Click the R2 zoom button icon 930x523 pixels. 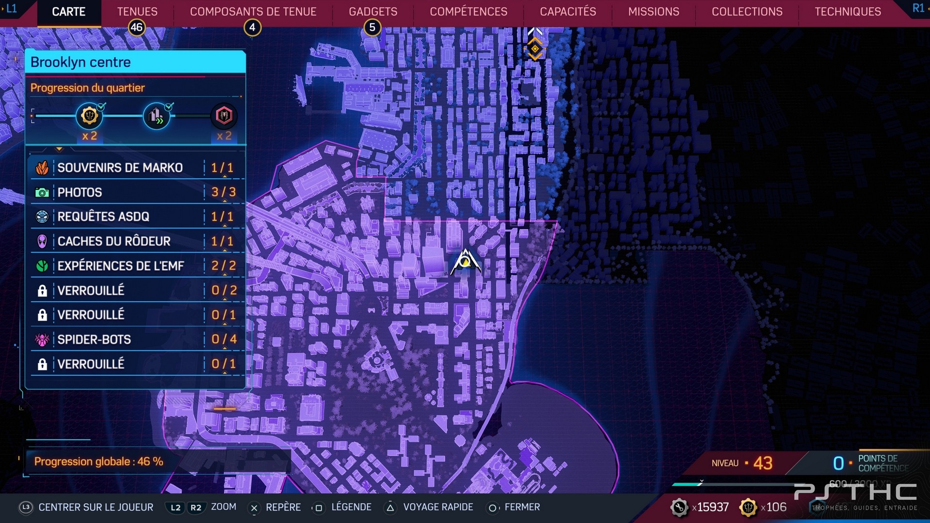[x=196, y=508]
